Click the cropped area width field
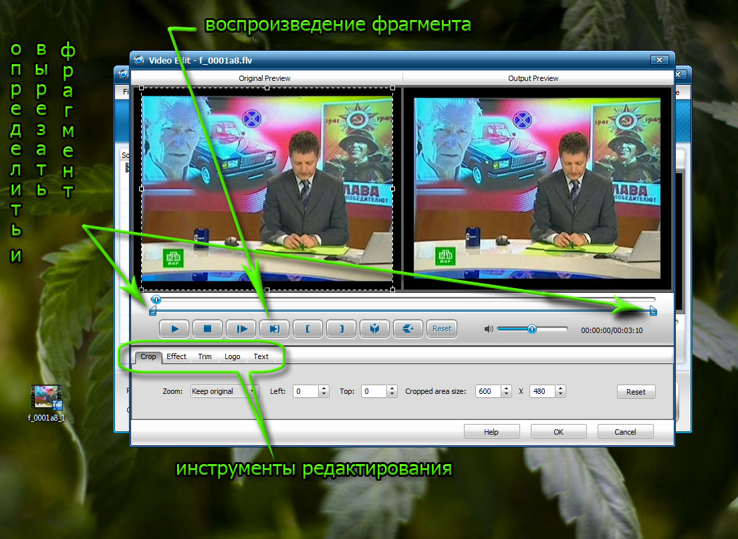Viewport: 738px width, 539px height. pos(487,392)
